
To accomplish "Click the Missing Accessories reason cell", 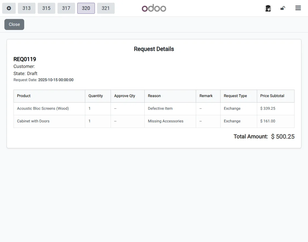I will pos(166,121).
